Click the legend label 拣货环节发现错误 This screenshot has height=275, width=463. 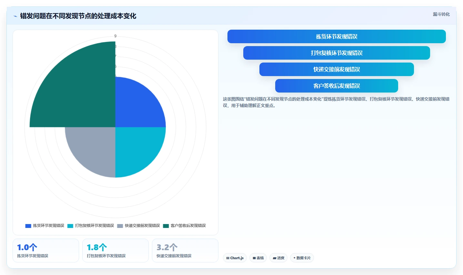(x=48, y=226)
